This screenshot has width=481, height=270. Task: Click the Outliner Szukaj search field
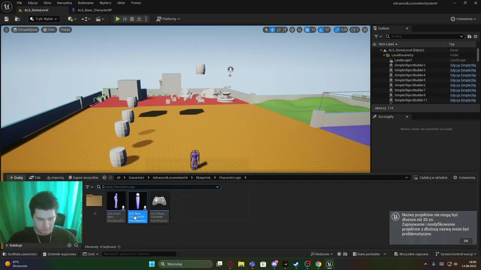point(425,36)
